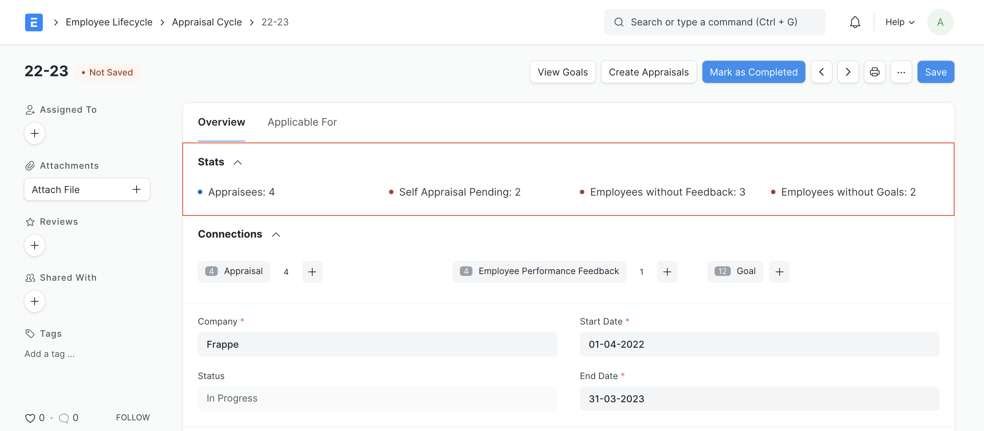This screenshot has width=984, height=431.
Task: Click the ERPNext home logo
Action: (34, 22)
